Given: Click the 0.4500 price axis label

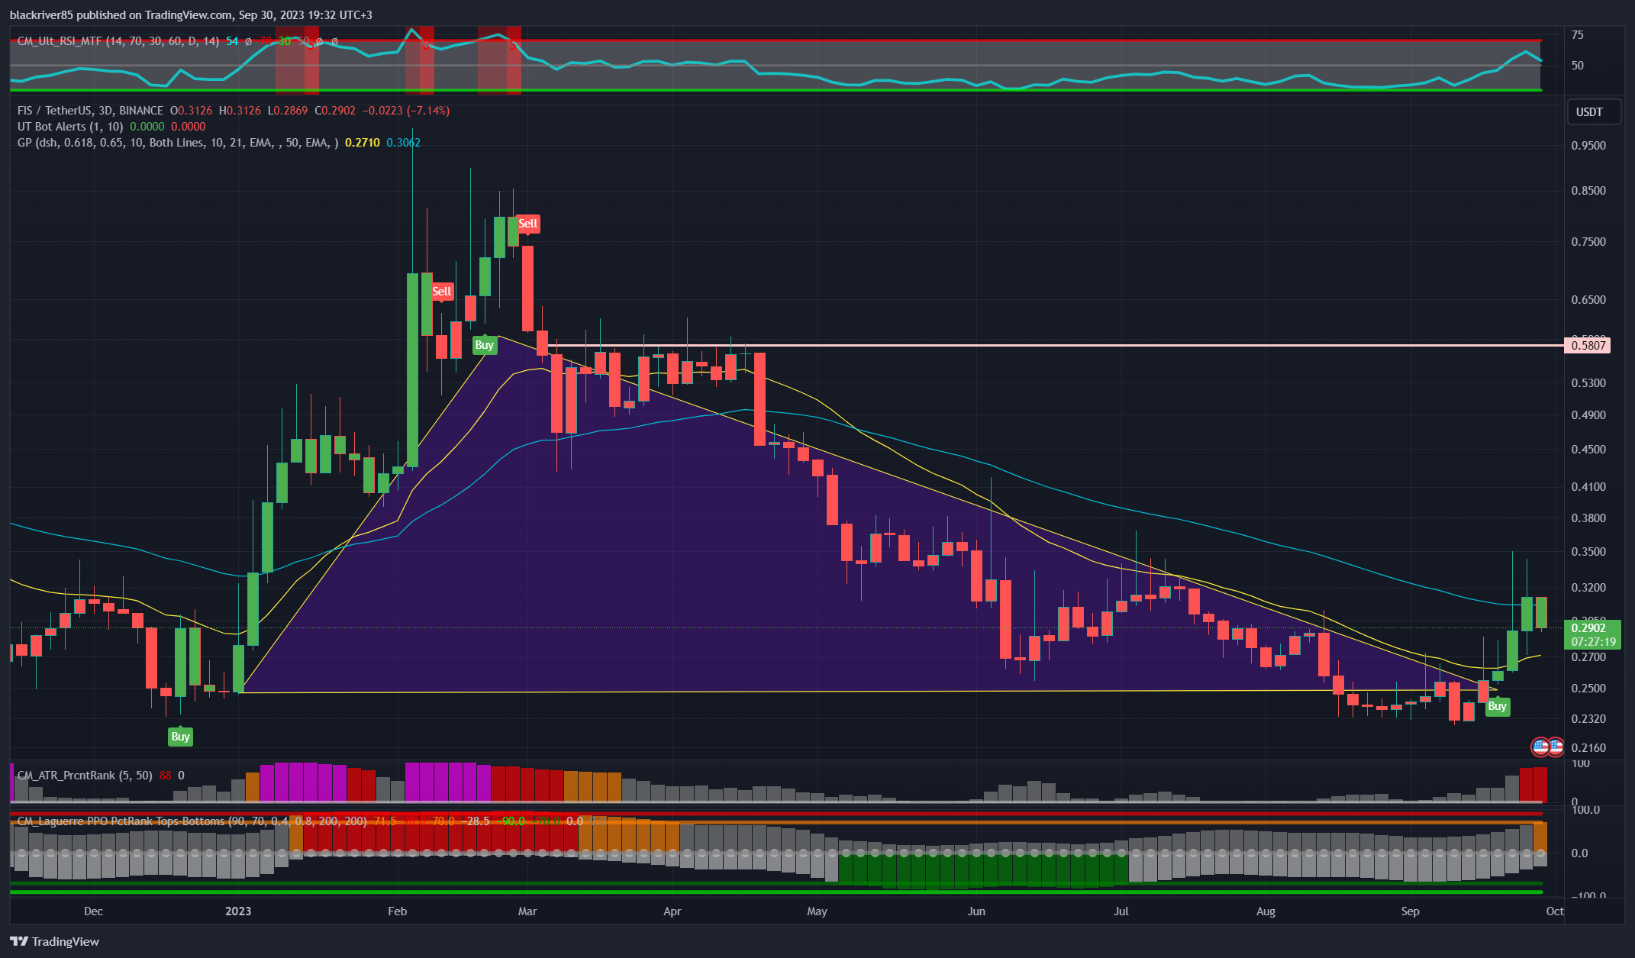Looking at the screenshot, I should tap(1588, 450).
